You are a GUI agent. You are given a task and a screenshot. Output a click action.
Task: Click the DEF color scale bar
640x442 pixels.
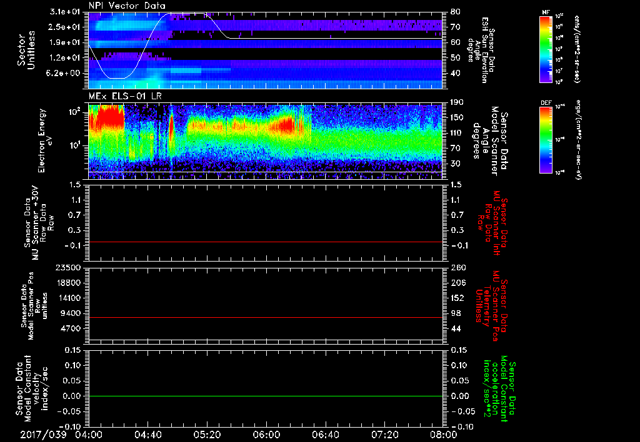(546, 140)
